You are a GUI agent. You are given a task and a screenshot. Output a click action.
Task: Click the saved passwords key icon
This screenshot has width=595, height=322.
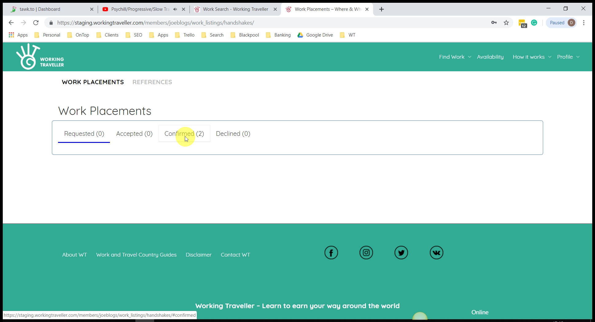point(494,23)
